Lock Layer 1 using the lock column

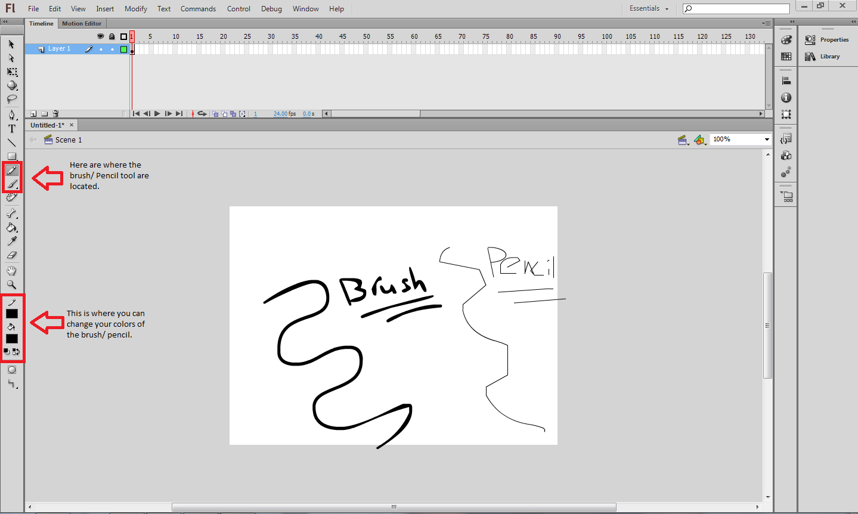point(112,48)
